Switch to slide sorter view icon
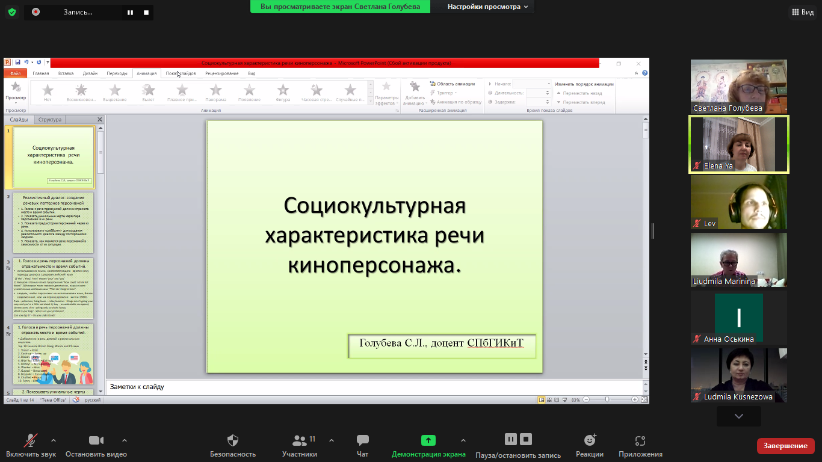The height and width of the screenshot is (462, 822). [x=550, y=399]
